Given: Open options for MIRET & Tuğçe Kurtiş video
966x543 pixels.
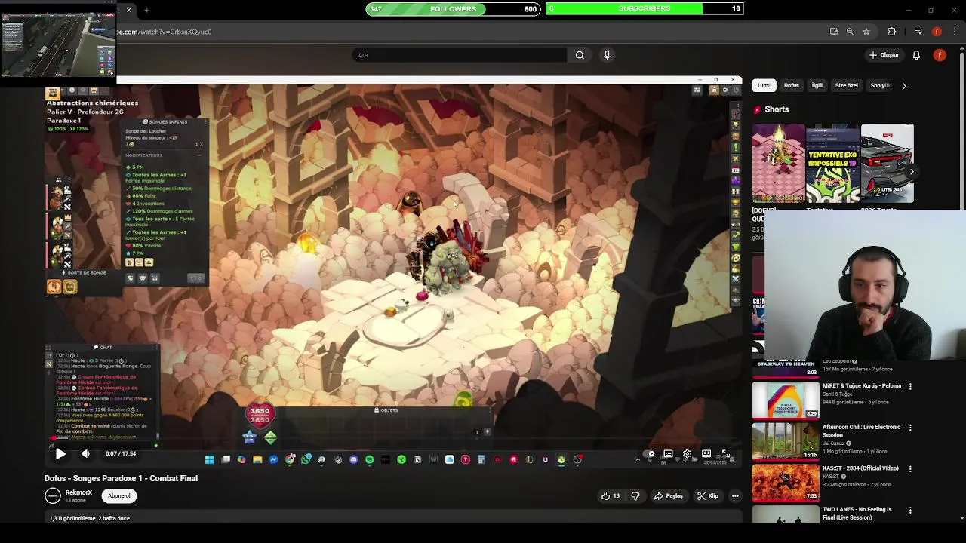Looking at the screenshot, I should 910,386.
